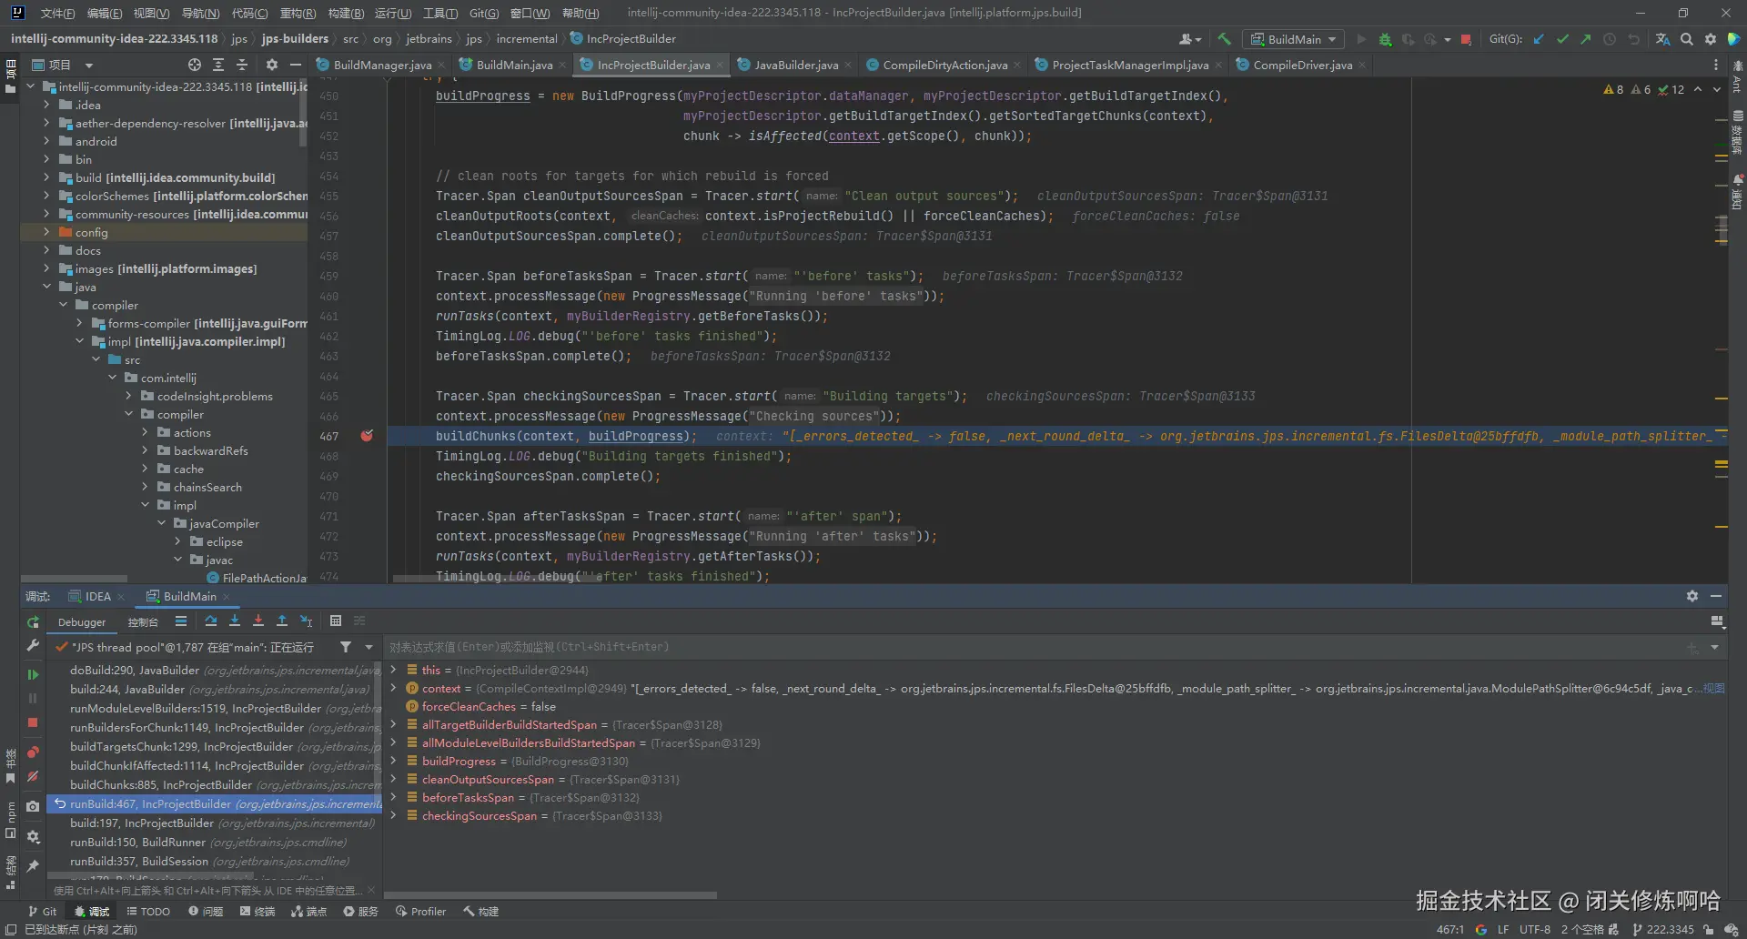Image resolution: width=1747 pixels, height=939 pixels.
Task: Expand the buildProgress variable node
Action: tap(393, 761)
